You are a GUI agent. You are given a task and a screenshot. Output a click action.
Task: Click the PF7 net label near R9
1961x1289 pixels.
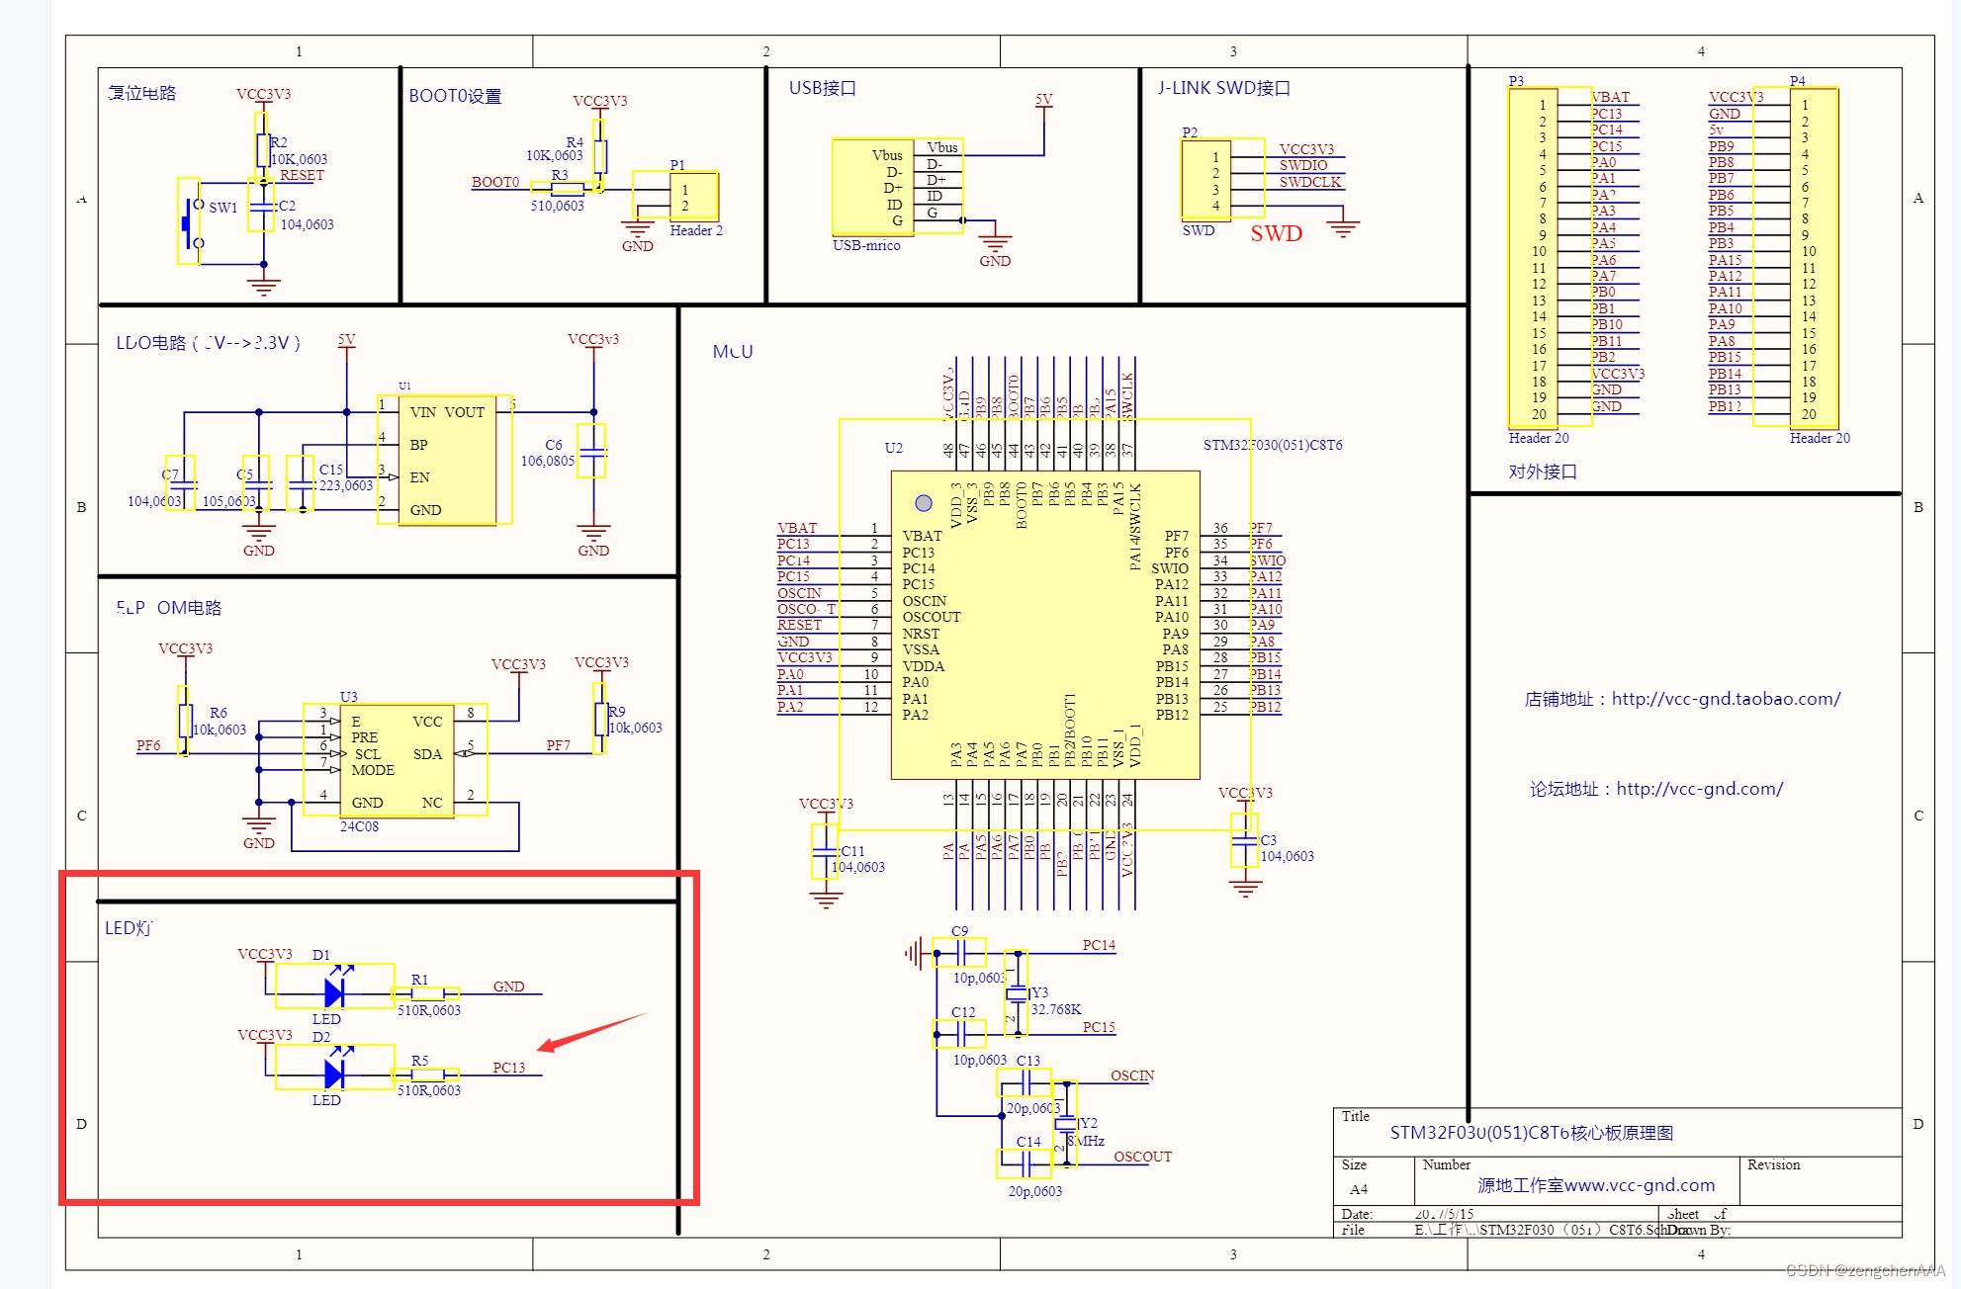[x=558, y=745]
